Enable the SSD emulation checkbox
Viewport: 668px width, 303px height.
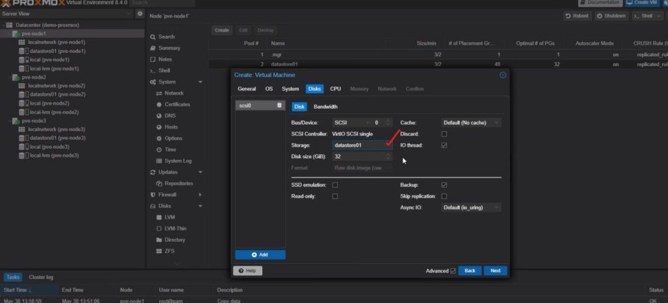(335, 185)
